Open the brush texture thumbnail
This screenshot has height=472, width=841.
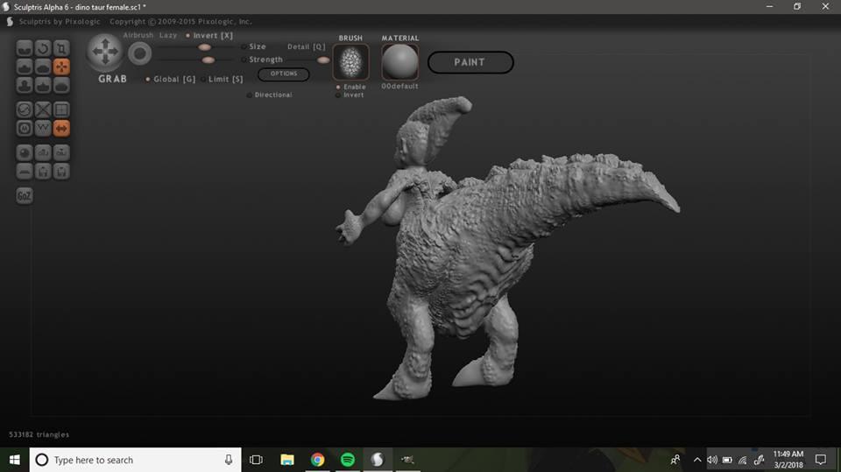tap(350, 62)
